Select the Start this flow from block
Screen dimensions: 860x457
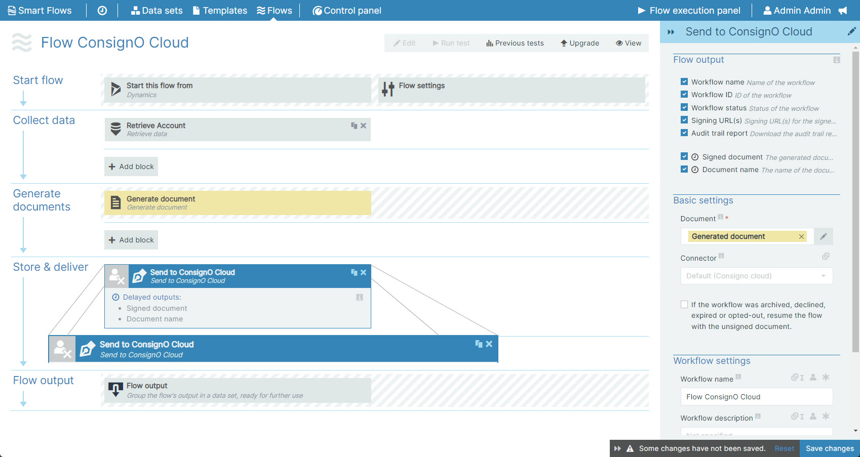[x=238, y=90]
